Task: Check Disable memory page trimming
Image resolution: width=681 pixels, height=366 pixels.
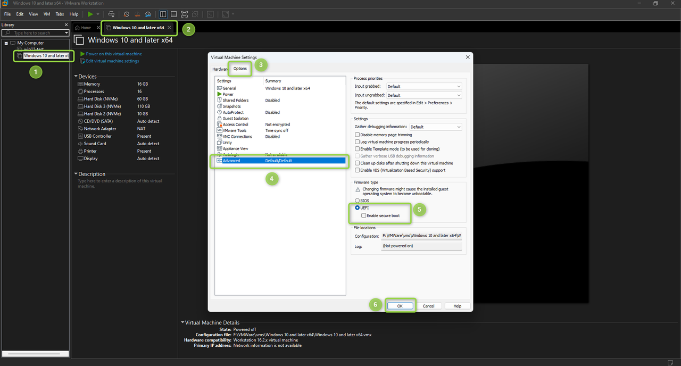Action: tap(358, 135)
